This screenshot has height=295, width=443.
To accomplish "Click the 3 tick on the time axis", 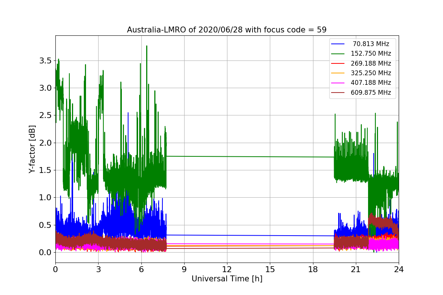I will pyautogui.click(x=98, y=269).
